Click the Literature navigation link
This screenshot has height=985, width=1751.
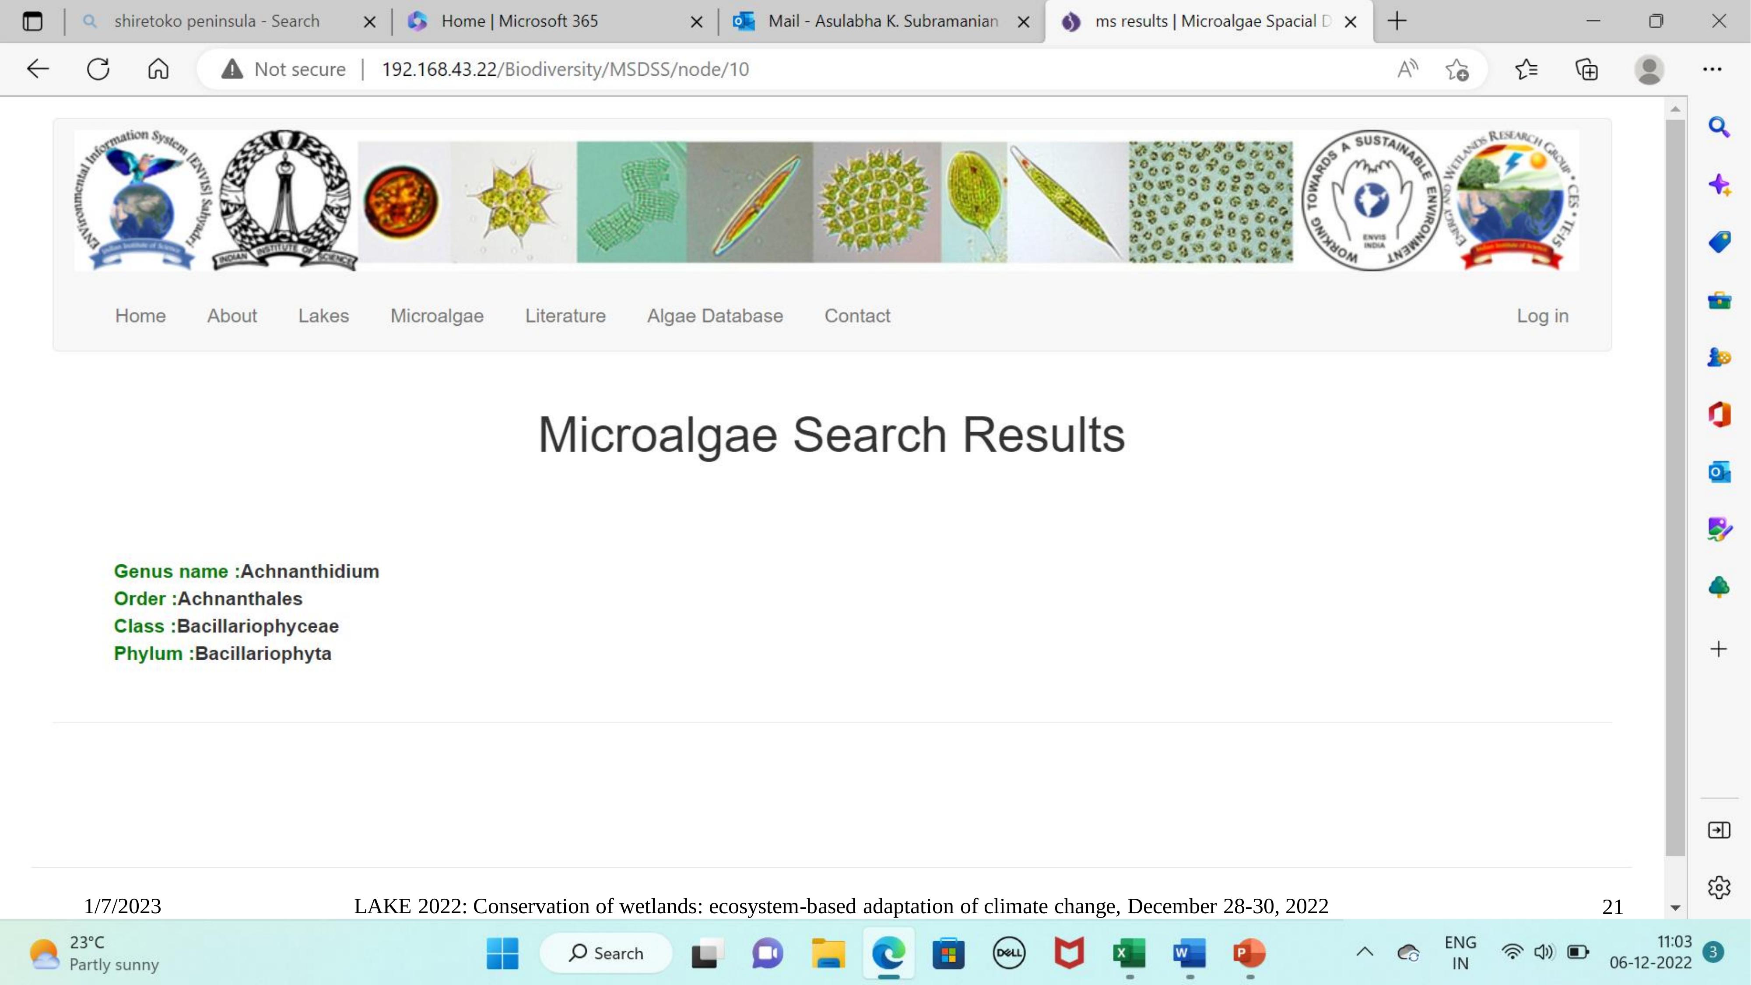(x=565, y=315)
